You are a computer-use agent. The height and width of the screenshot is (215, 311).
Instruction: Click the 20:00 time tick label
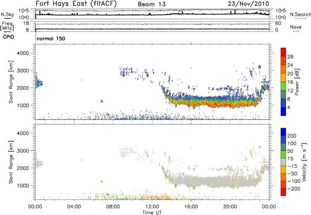pyautogui.click(x=230, y=207)
